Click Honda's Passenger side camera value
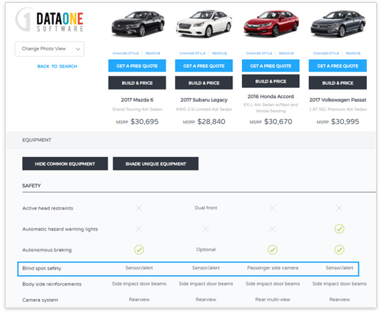The image size is (382, 318). point(273,268)
